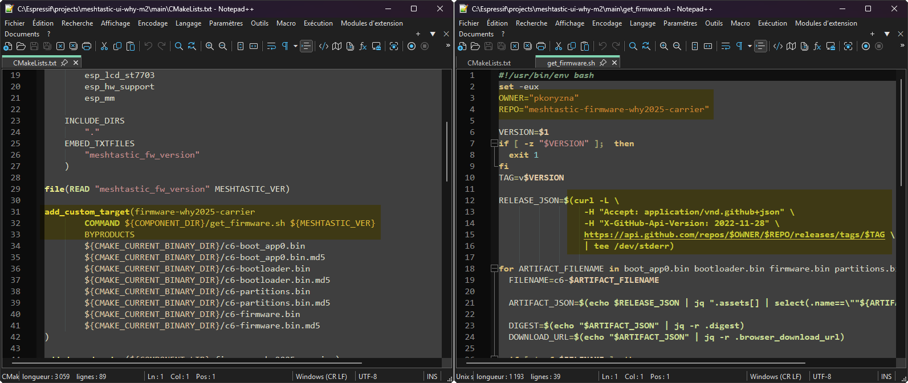The height and width of the screenshot is (383, 908).
Task: Click 'Windows (CR LF)' in the get_firmware.sh status bar
Action: point(775,377)
